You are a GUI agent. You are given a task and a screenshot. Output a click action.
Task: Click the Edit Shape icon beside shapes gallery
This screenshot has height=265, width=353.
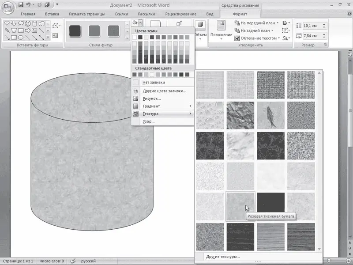tap(56, 26)
